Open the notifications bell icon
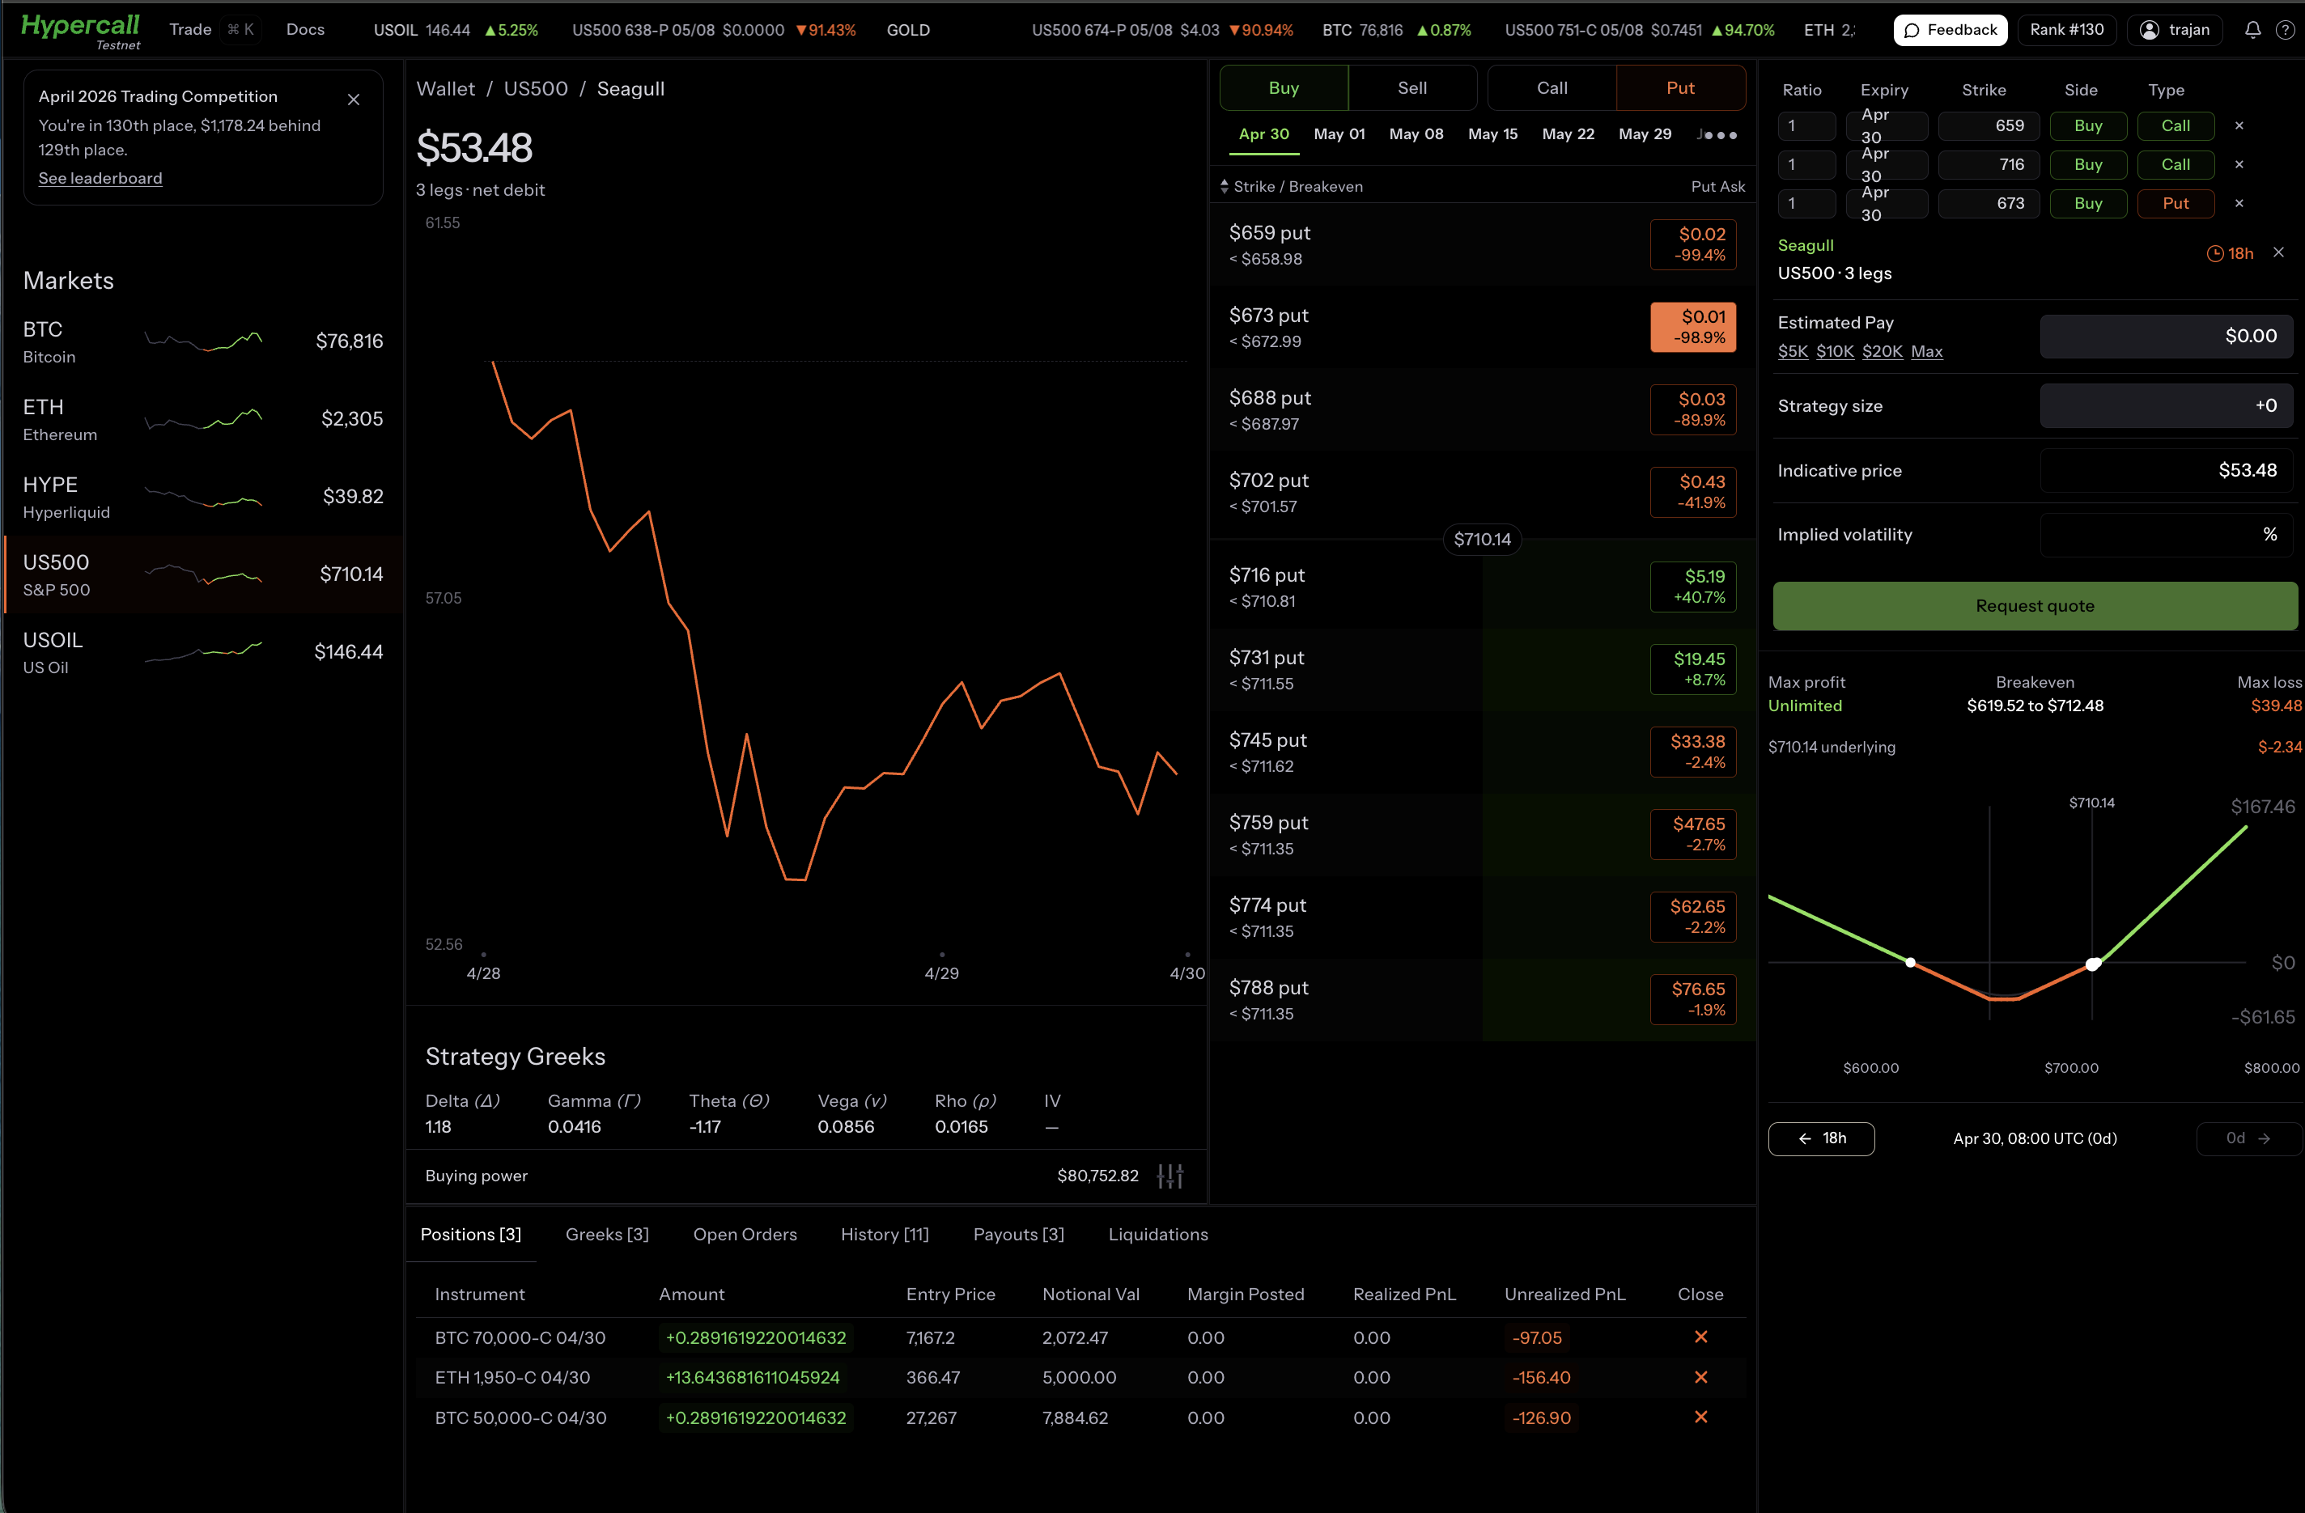This screenshot has width=2305, height=1513. [2252, 30]
